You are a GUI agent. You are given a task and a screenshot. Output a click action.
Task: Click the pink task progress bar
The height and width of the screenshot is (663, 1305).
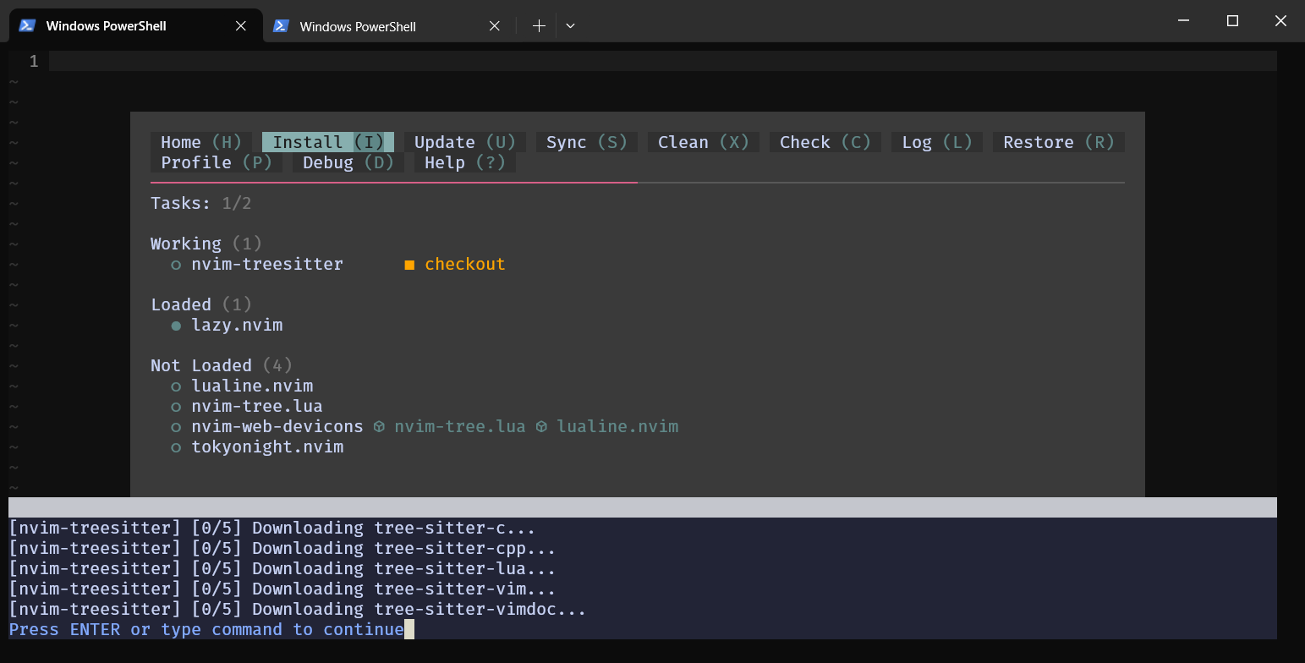(x=393, y=182)
